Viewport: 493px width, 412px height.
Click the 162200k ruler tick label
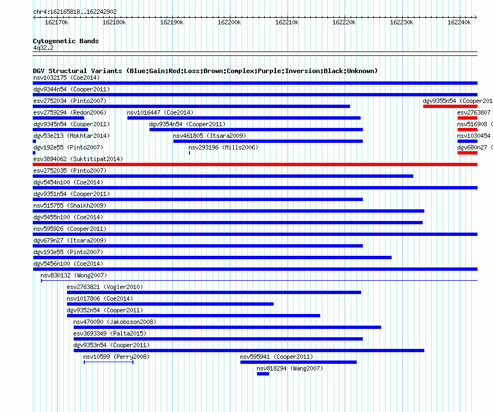click(x=229, y=22)
